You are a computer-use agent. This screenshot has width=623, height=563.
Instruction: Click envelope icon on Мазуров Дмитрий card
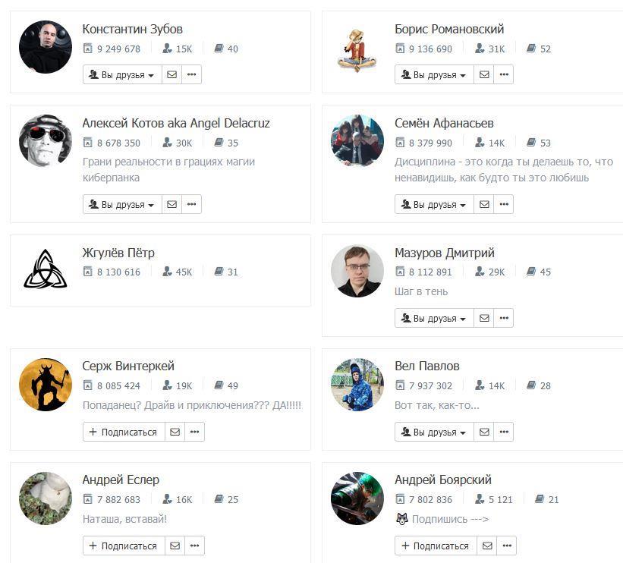(484, 318)
